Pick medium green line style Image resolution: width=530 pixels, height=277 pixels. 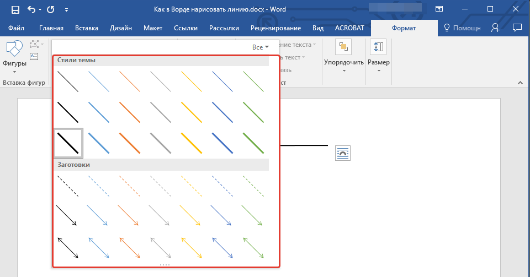point(253,112)
